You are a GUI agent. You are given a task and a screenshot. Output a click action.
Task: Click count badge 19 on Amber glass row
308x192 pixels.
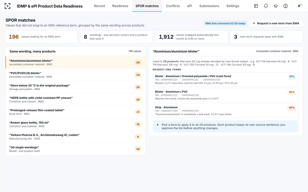138,124
